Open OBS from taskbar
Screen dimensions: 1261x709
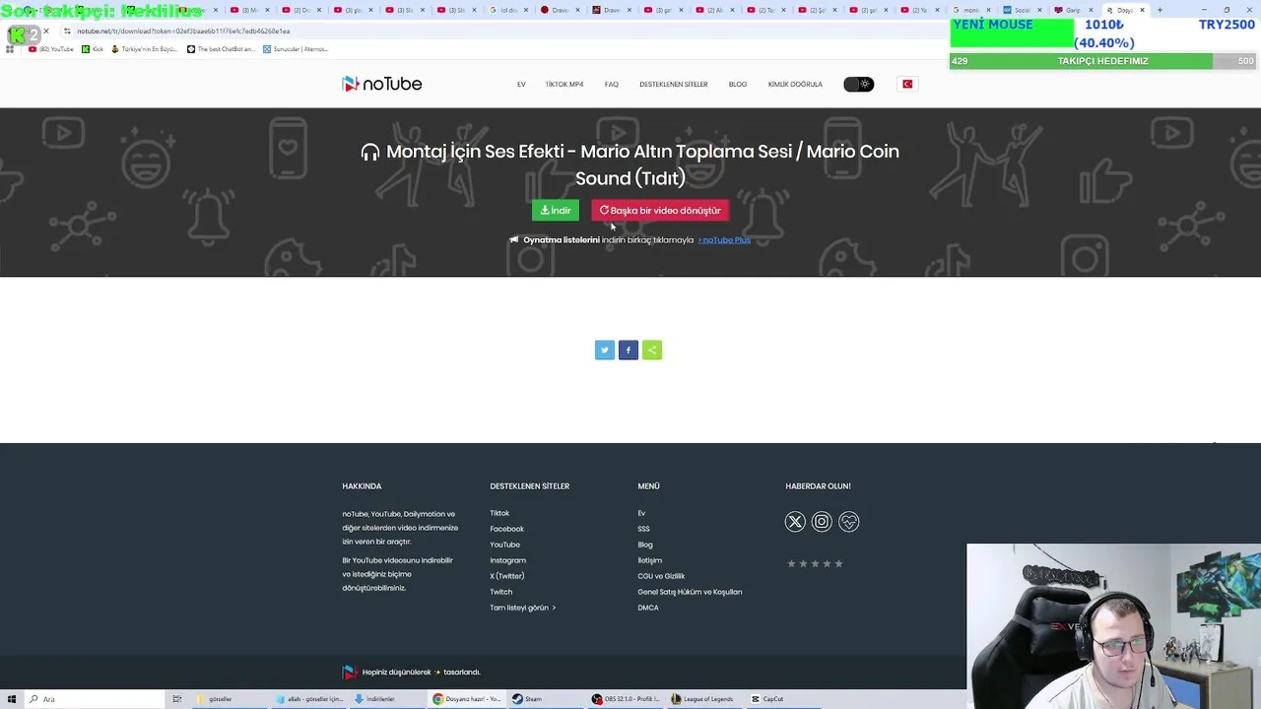coord(626,699)
